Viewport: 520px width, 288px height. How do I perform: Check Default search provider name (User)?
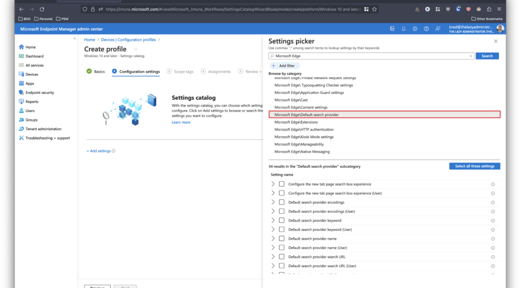pos(282,247)
